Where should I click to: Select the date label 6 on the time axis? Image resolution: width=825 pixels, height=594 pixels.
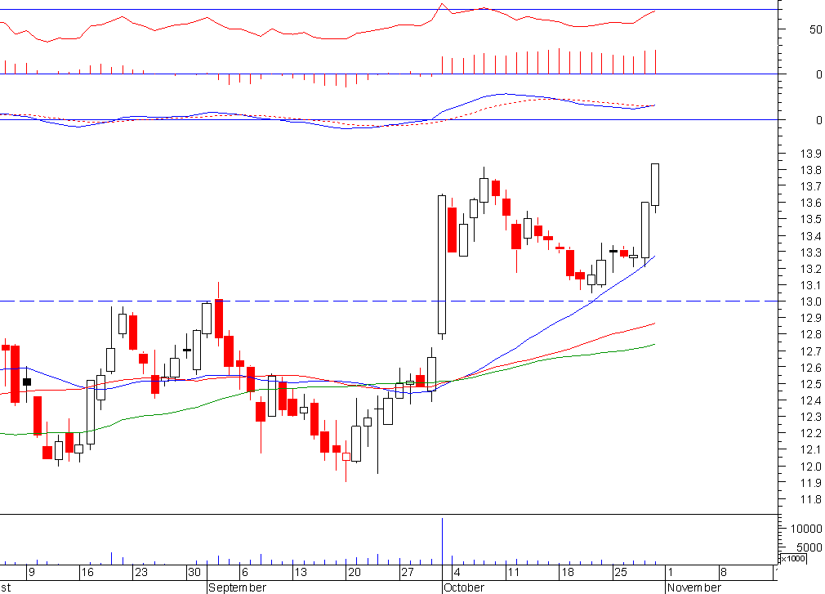[x=245, y=572]
